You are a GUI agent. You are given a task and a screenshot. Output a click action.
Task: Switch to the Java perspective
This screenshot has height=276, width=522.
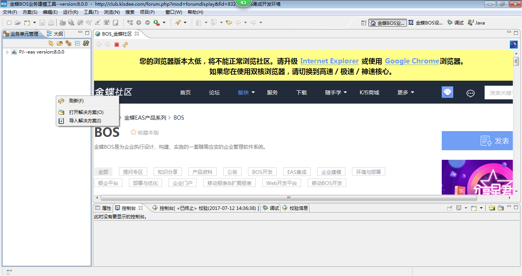476,23
